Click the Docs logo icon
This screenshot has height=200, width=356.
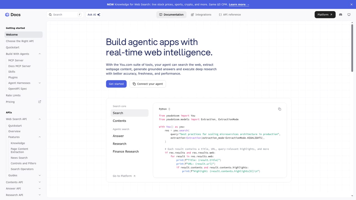[x=7, y=15]
